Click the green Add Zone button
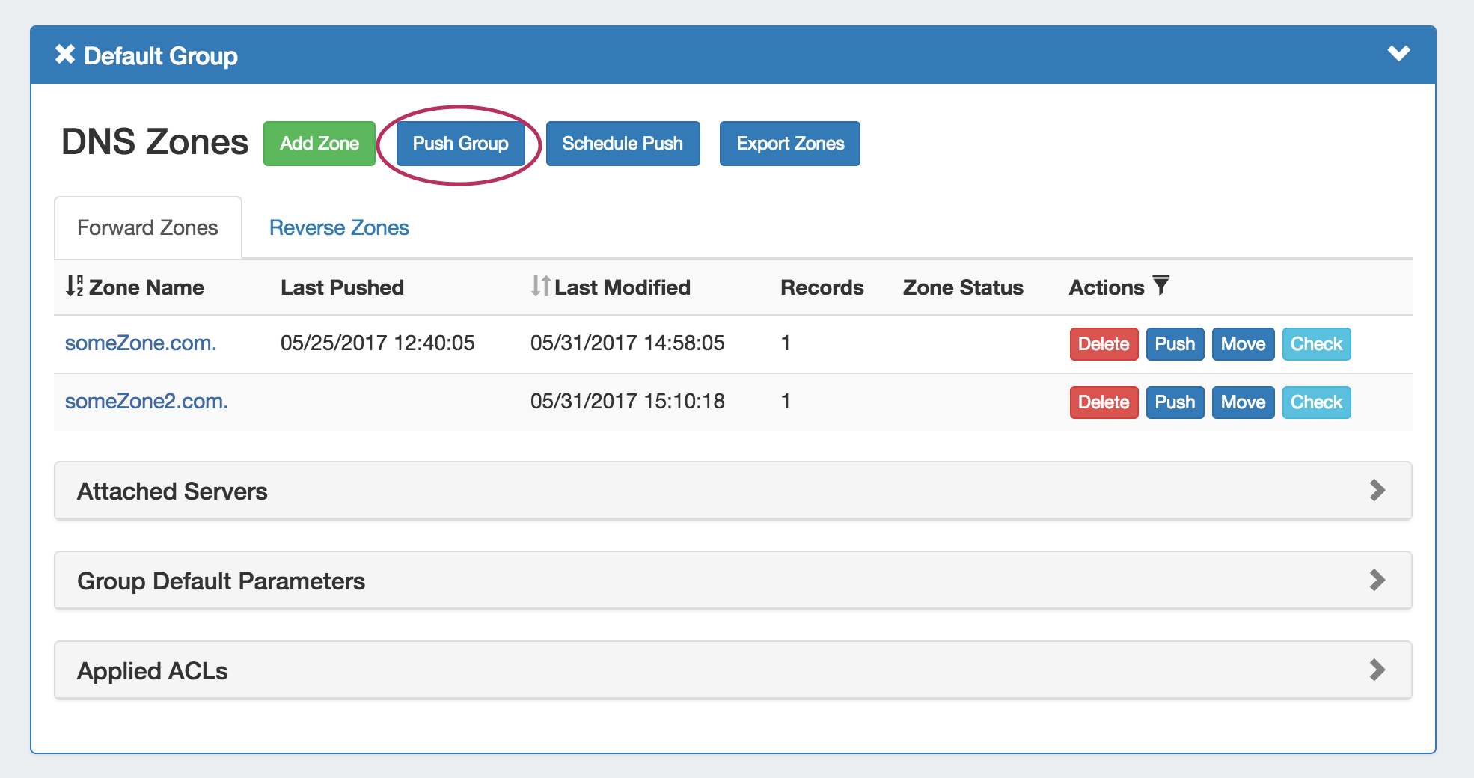 pyautogui.click(x=319, y=144)
